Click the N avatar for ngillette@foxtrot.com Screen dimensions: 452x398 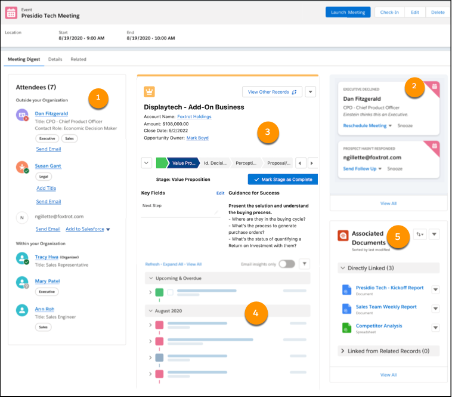point(22,218)
